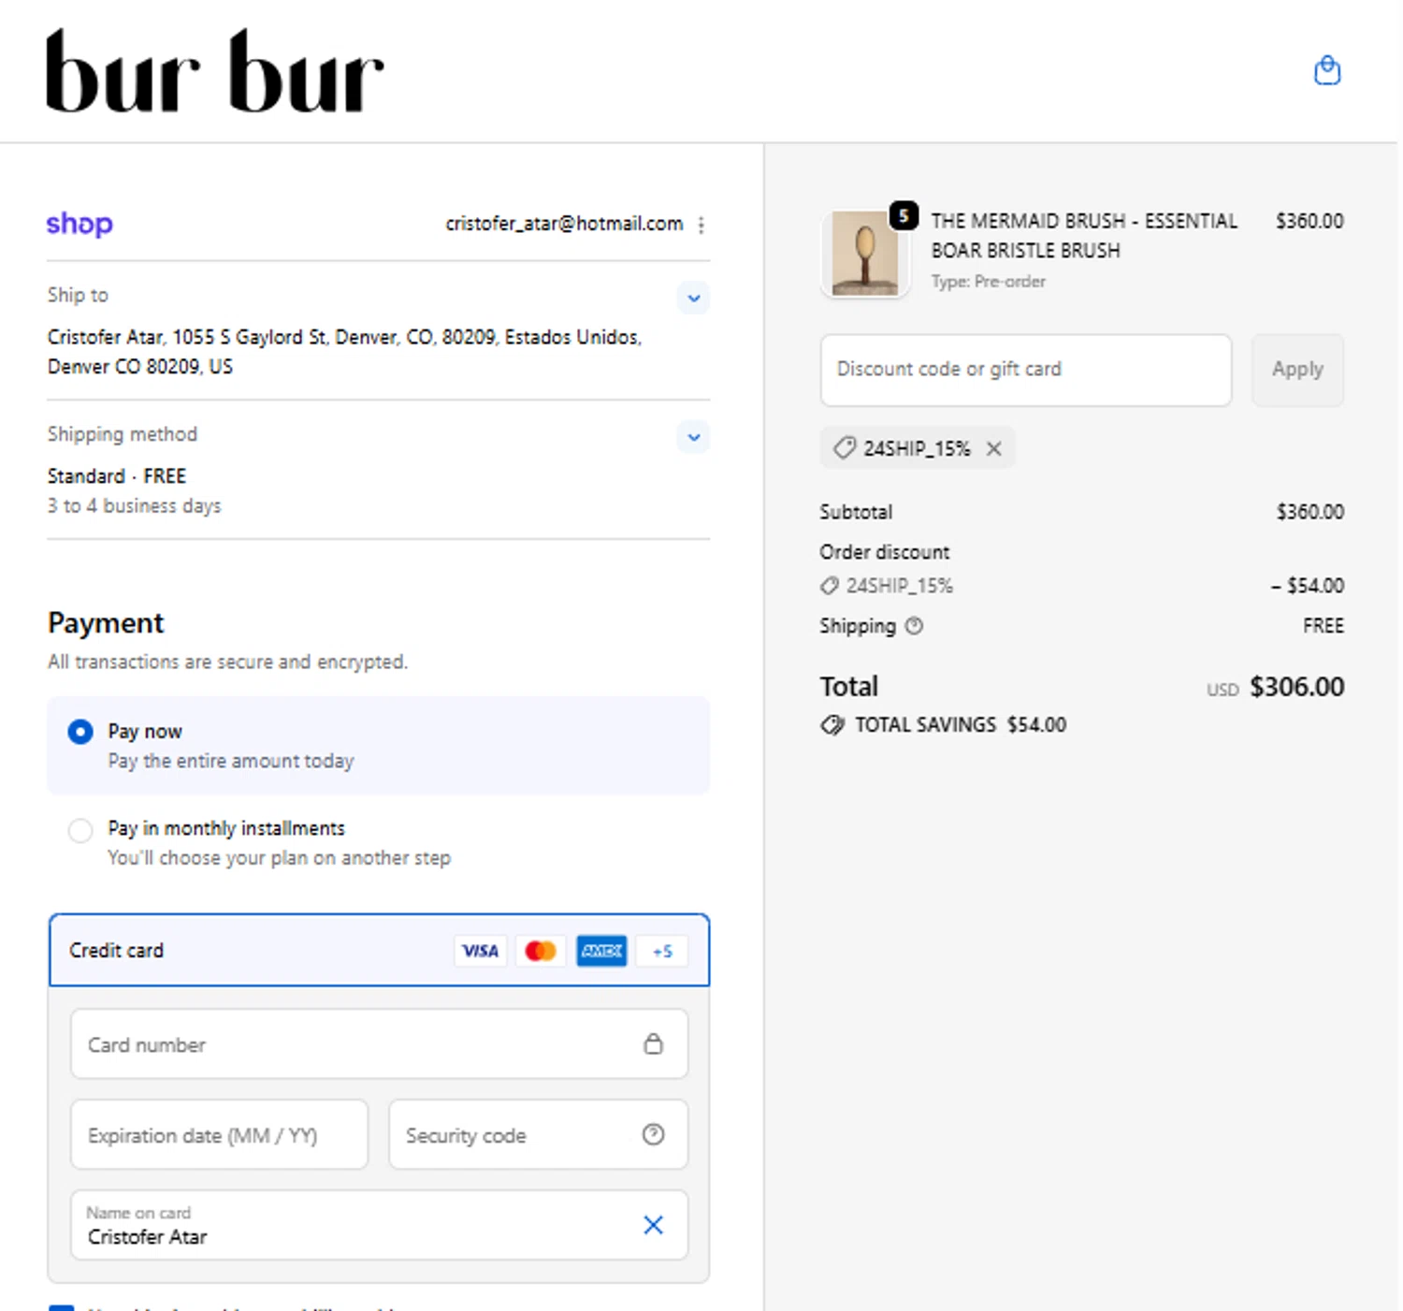Screen dimensions: 1403x1311
Task: Click the Mastercard logo
Action: (541, 951)
